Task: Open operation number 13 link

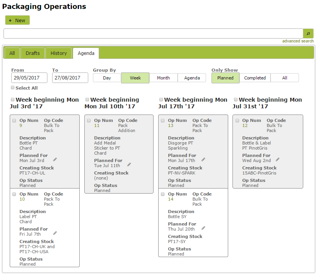Action: pos(171,125)
